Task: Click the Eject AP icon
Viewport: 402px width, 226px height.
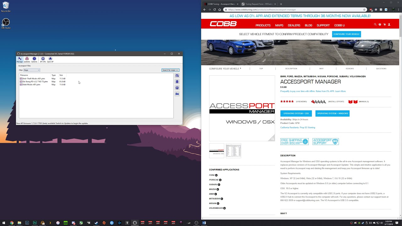Action: coord(50,60)
